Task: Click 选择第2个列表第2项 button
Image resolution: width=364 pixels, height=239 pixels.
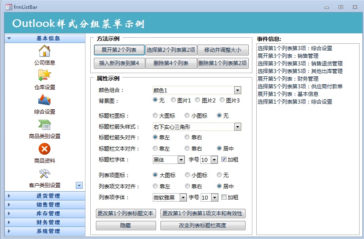Action: pos(171,50)
